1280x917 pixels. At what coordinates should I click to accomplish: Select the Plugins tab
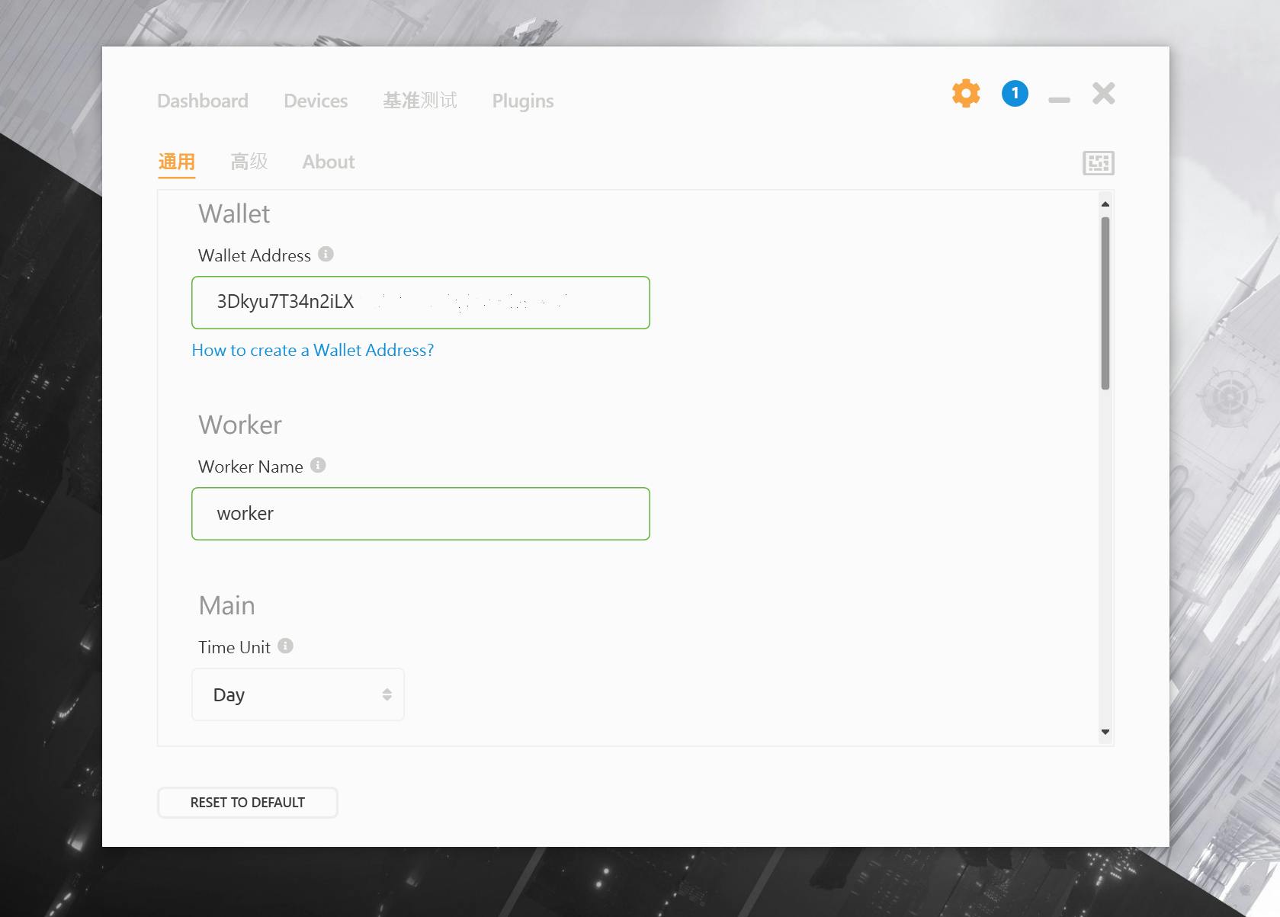[x=523, y=101]
